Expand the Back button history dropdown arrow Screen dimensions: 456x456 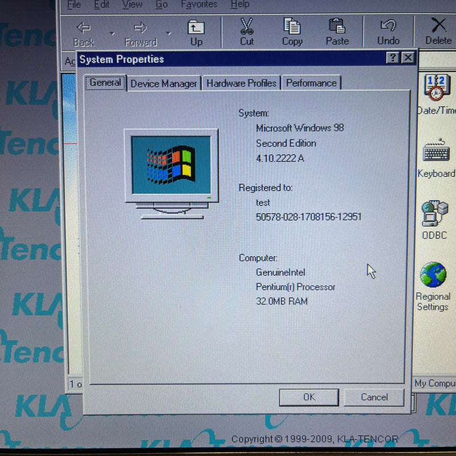(x=112, y=34)
